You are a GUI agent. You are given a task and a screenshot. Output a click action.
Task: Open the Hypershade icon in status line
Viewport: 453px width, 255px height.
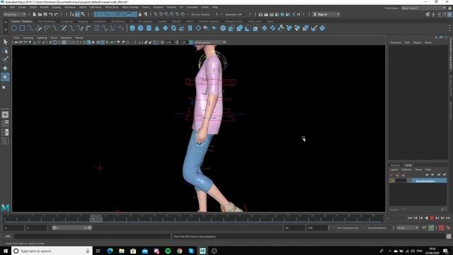pyautogui.click(x=282, y=14)
